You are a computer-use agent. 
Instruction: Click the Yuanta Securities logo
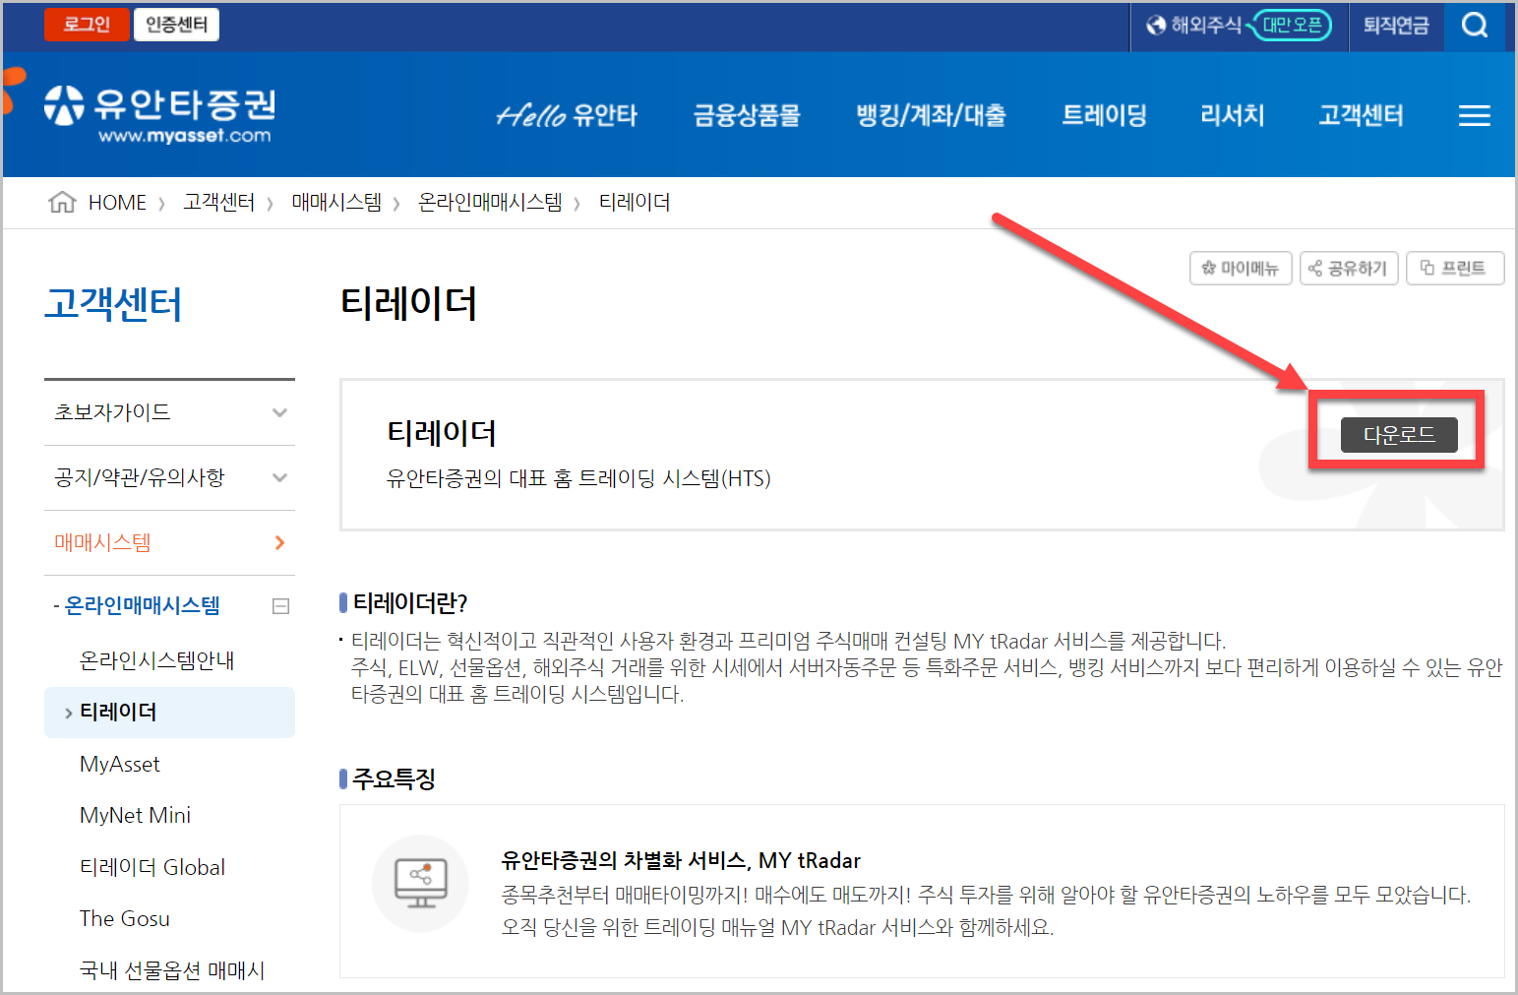tap(160, 114)
